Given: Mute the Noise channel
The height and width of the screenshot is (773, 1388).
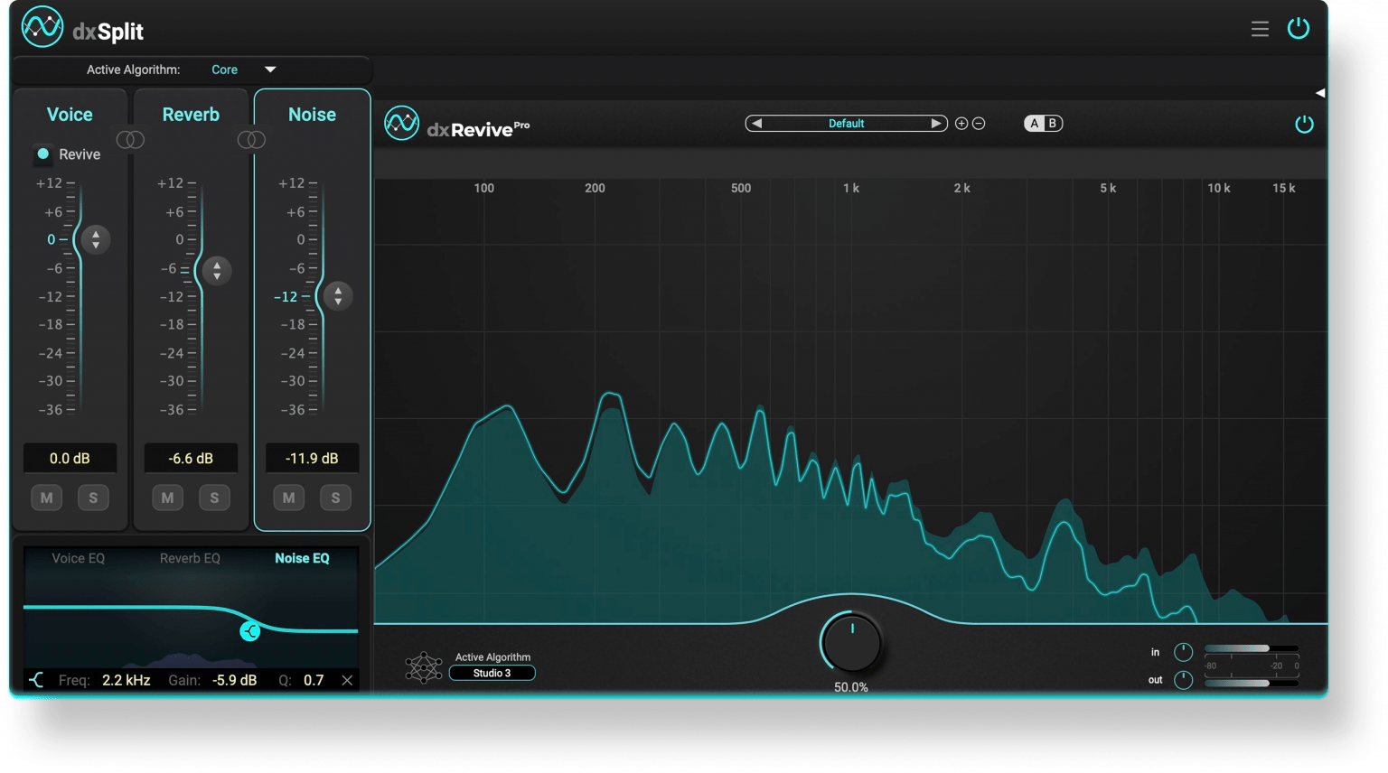Looking at the screenshot, I should (289, 498).
